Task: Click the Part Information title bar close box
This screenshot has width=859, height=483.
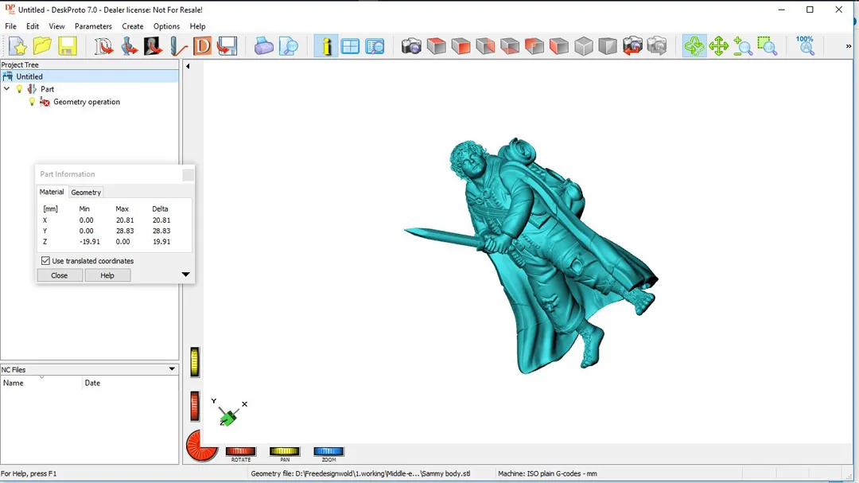Action: 188,175
